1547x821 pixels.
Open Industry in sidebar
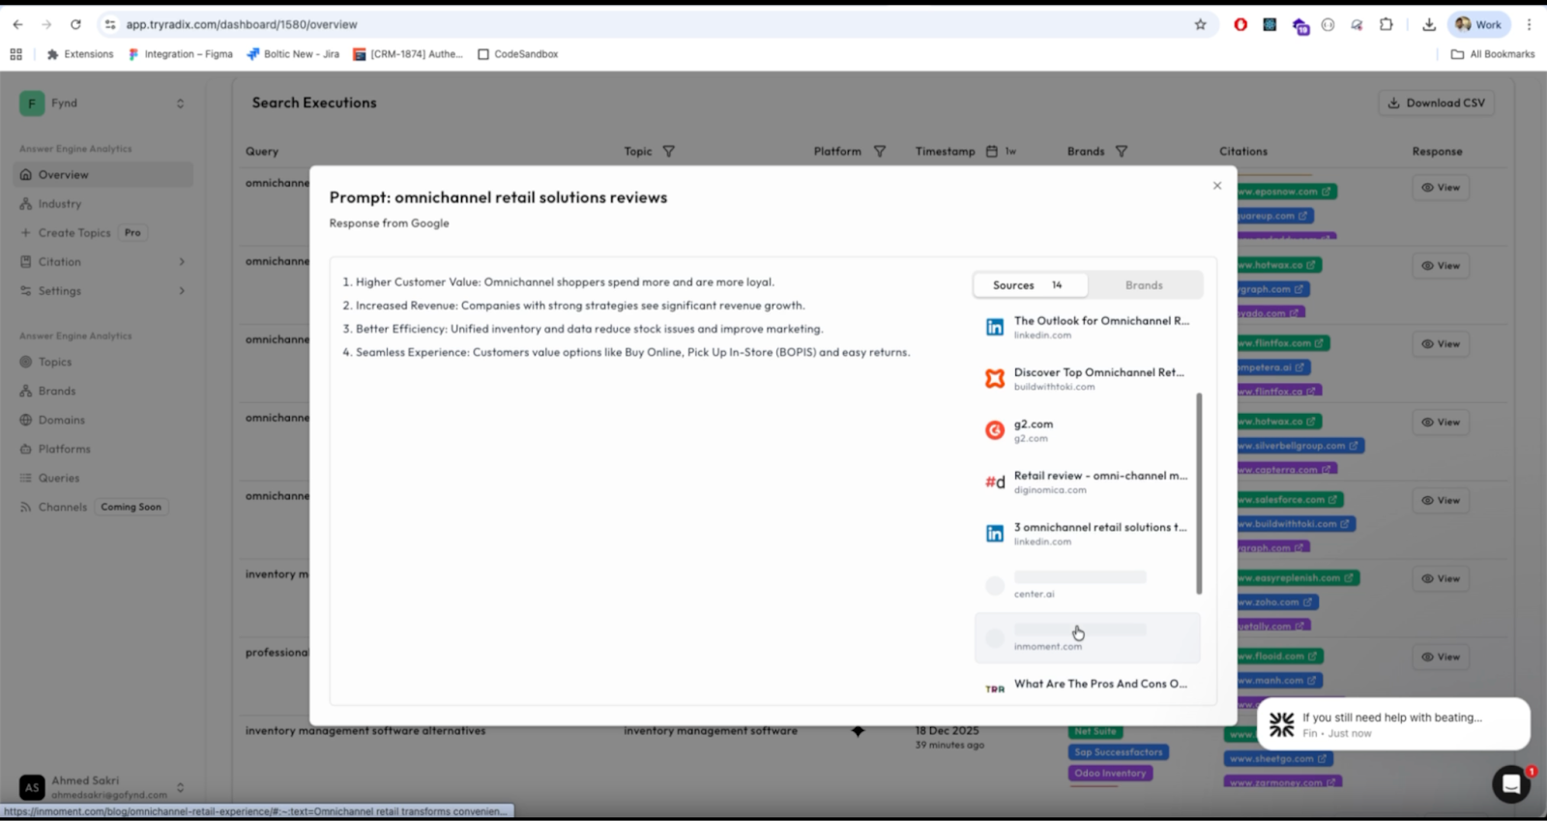[x=102, y=204]
